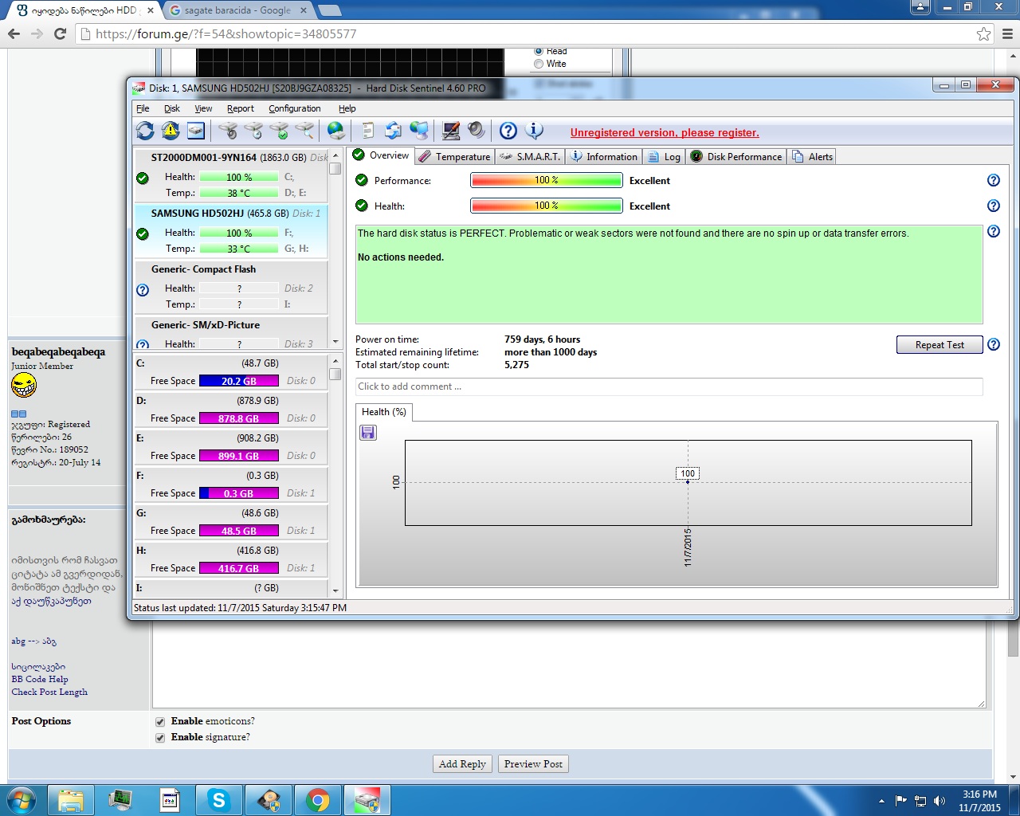Image resolution: width=1020 pixels, height=816 pixels.
Task: Click the Performance 100% gradient bar
Action: pos(547,180)
